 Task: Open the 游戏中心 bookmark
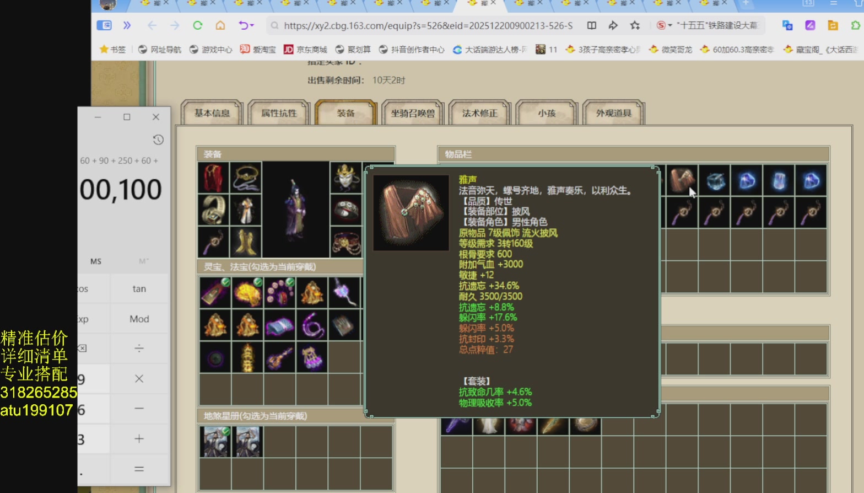click(210, 50)
